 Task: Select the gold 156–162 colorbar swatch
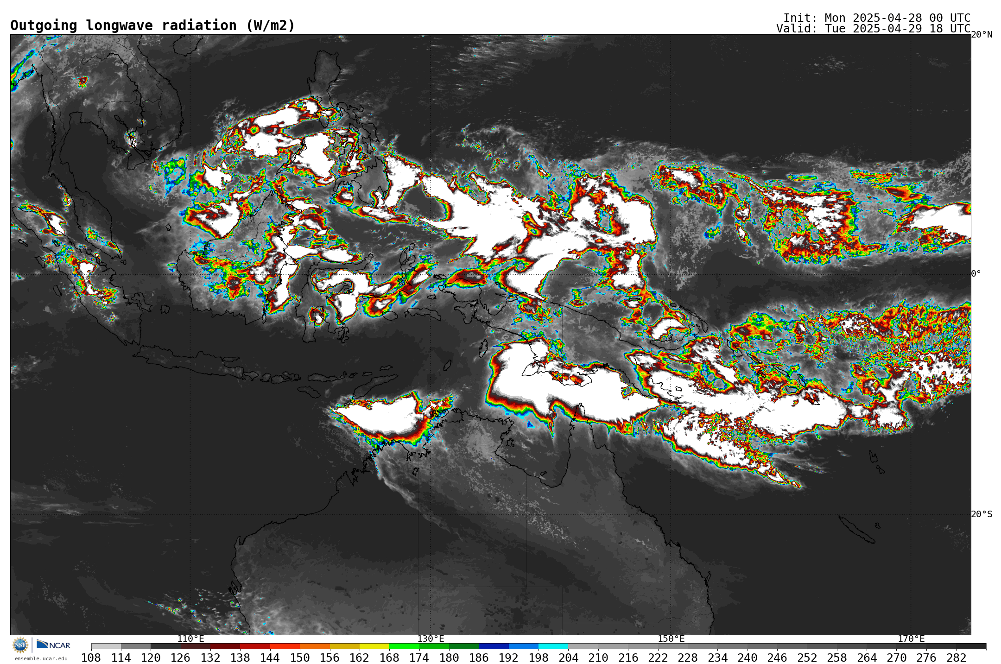tap(344, 646)
